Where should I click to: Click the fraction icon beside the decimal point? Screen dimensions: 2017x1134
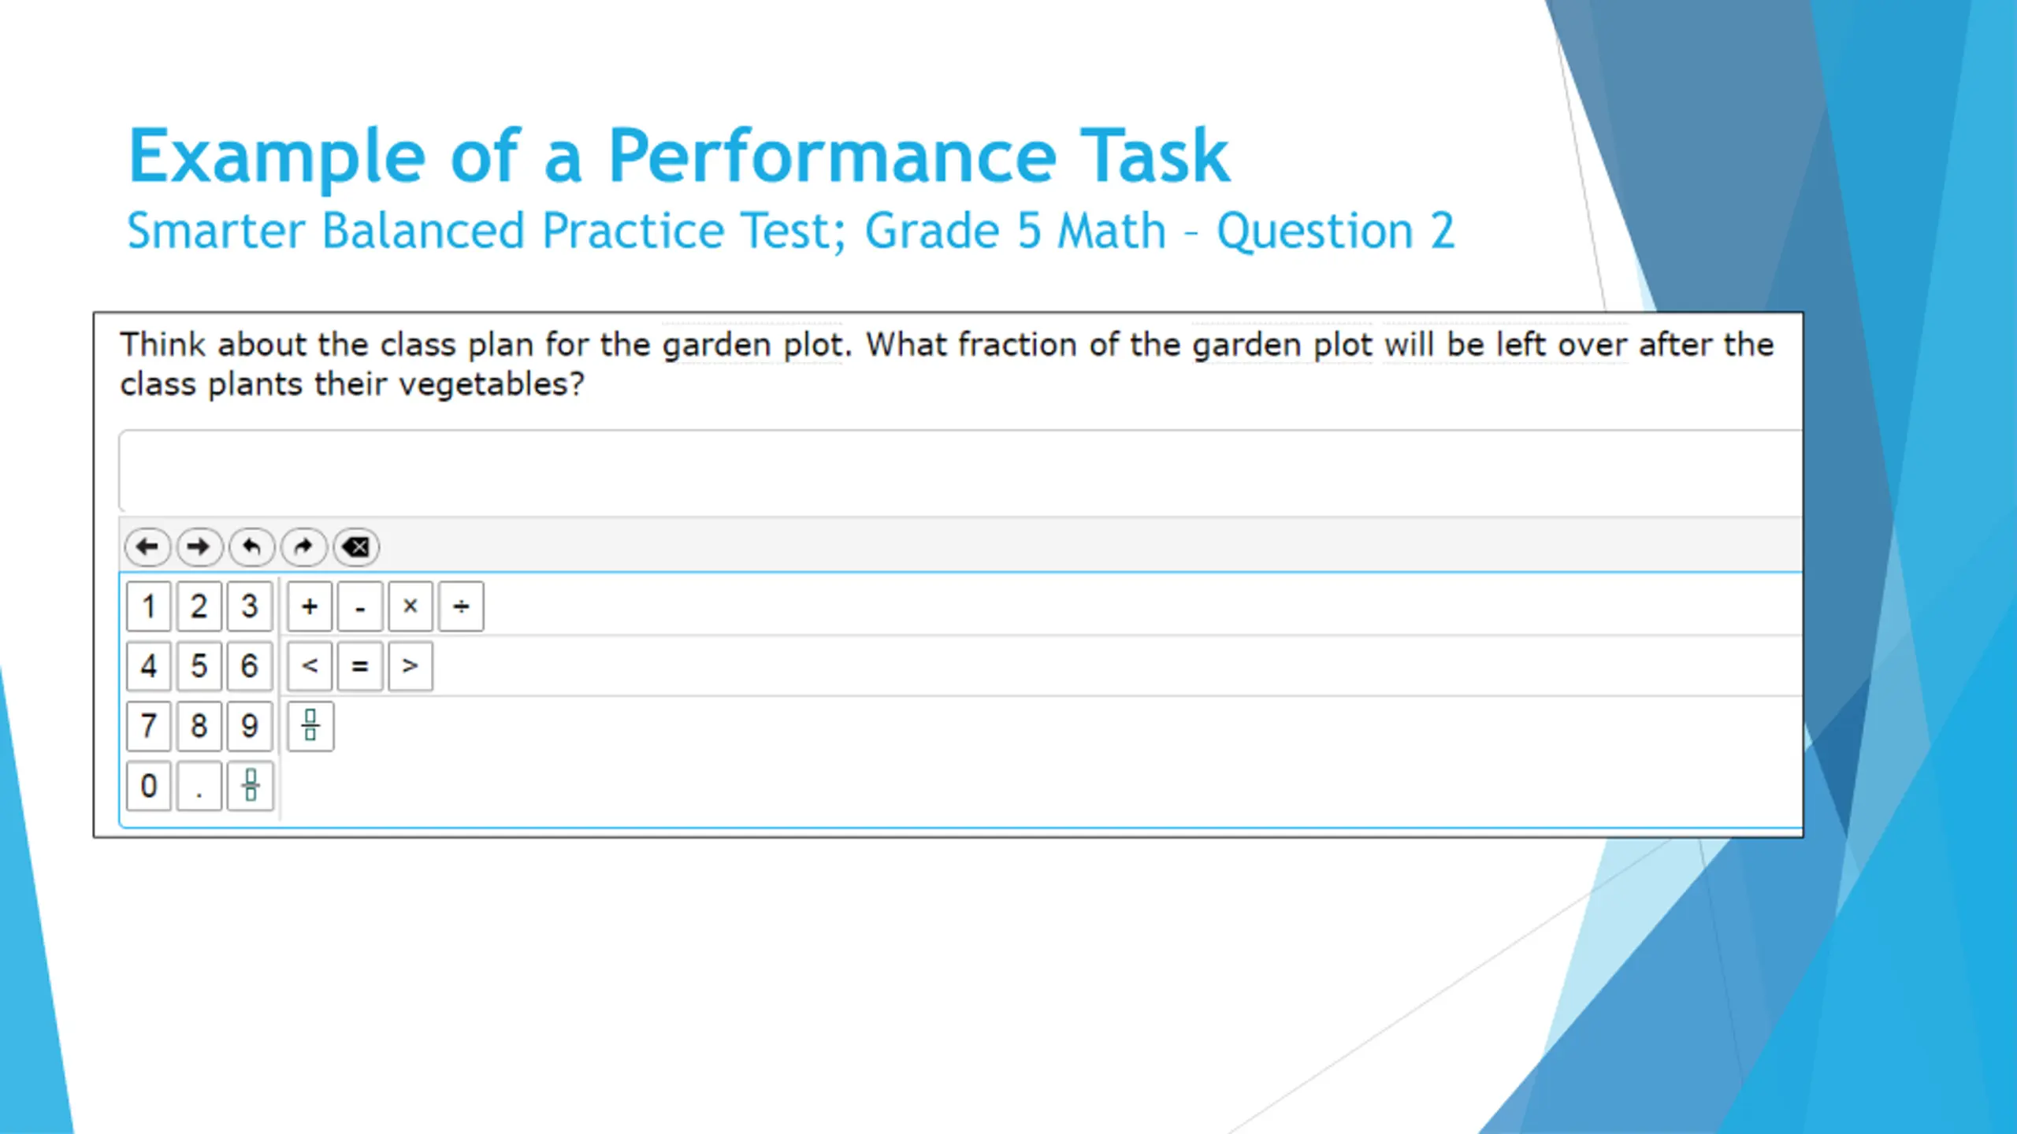[x=250, y=785]
